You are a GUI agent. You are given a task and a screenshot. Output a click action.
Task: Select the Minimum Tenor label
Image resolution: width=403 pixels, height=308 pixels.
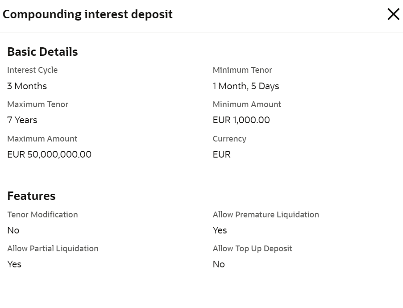click(242, 70)
